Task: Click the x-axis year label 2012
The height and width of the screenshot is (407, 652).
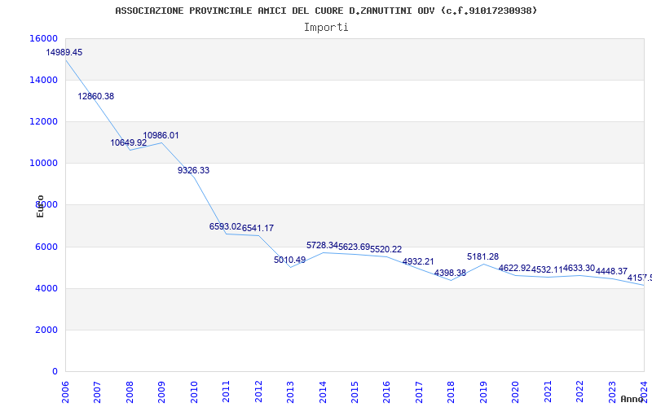Action: point(258,392)
